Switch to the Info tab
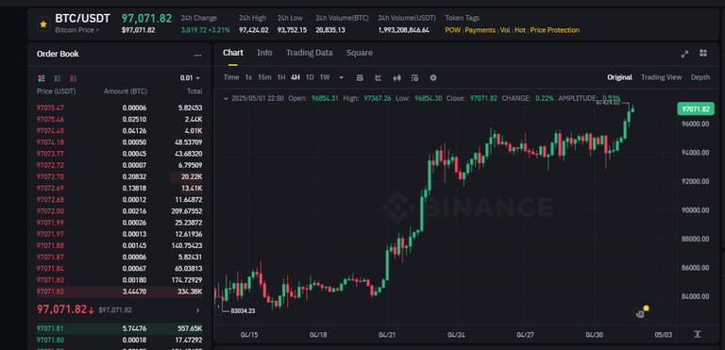The height and width of the screenshot is (350, 725). (x=264, y=53)
